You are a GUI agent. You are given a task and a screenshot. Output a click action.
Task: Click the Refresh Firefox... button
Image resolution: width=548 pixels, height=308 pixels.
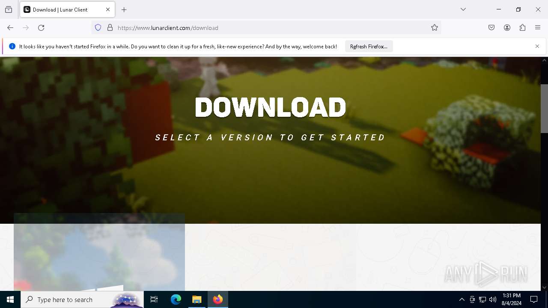[x=369, y=47]
